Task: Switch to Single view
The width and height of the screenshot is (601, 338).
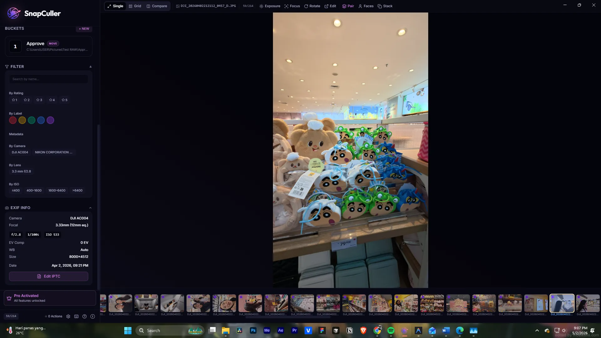Action: click(x=115, y=6)
